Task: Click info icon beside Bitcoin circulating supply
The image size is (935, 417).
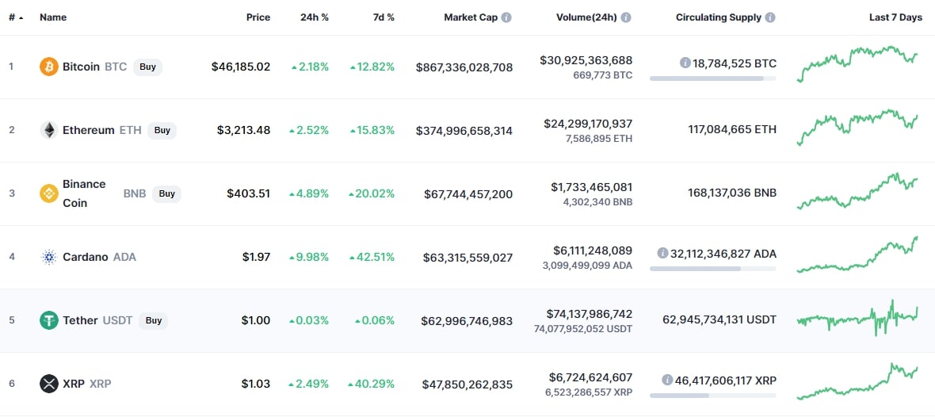Action: tap(685, 63)
